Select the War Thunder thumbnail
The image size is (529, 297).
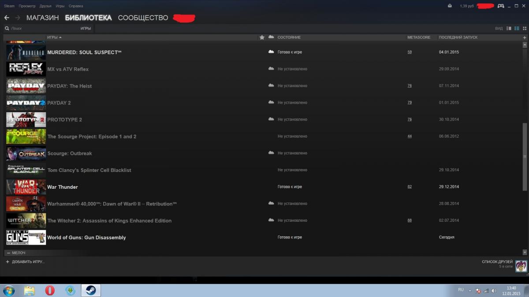(x=26, y=187)
